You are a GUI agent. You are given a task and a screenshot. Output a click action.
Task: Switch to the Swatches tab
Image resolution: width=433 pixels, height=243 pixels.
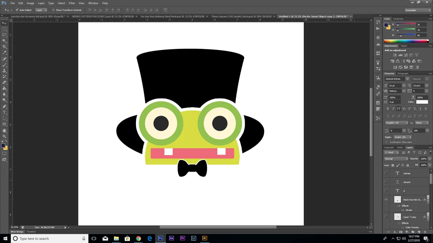click(x=398, y=19)
